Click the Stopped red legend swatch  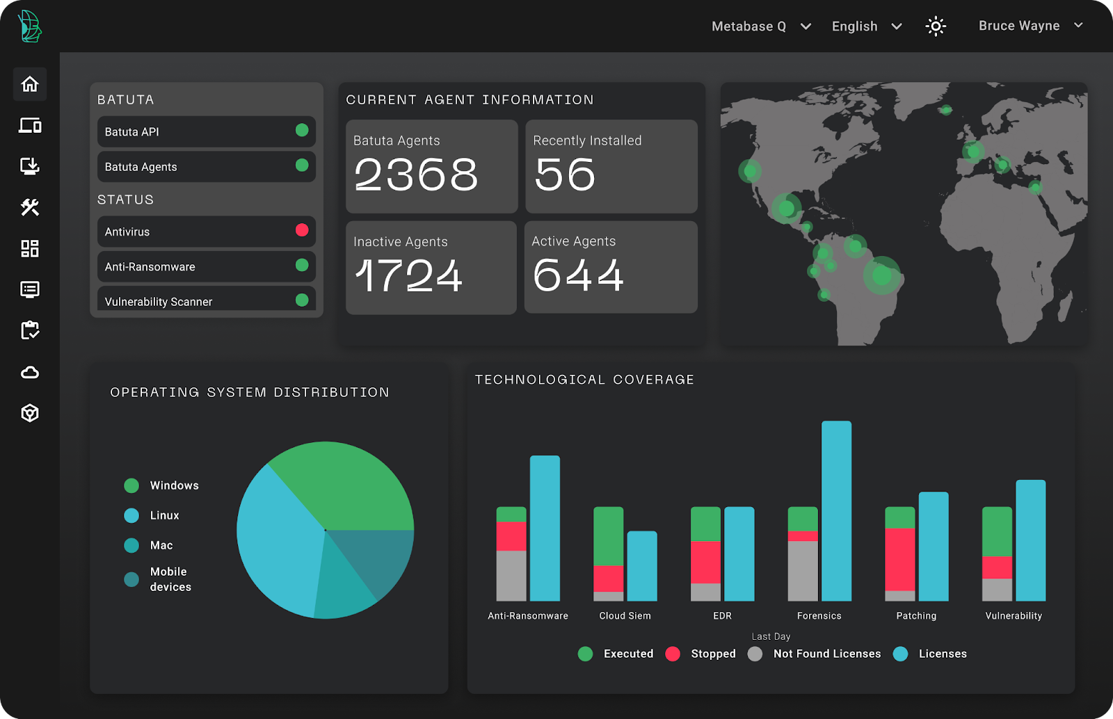tap(673, 654)
